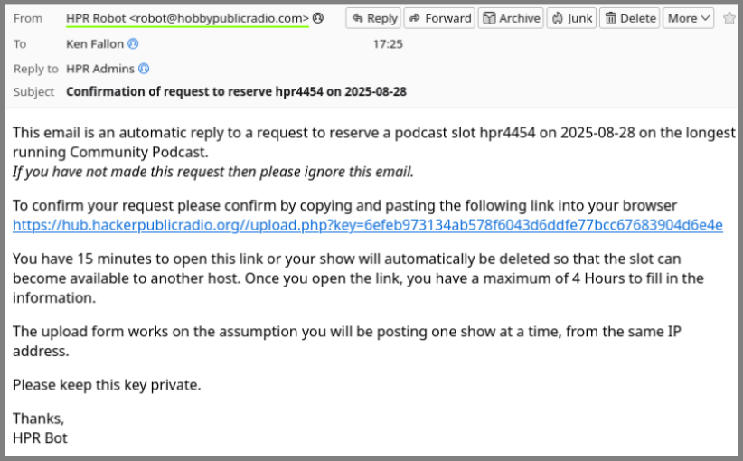Click the Reply button
The height and width of the screenshot is (461, 743).
coord(372,18)
